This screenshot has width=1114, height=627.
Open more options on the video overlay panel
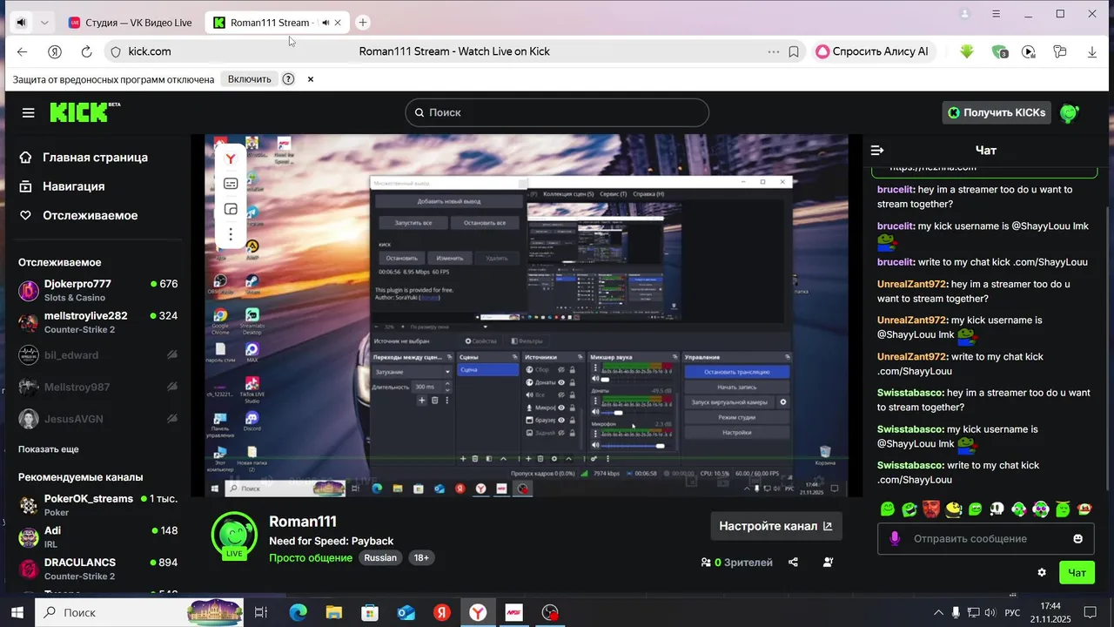click(x=231, y=234)
